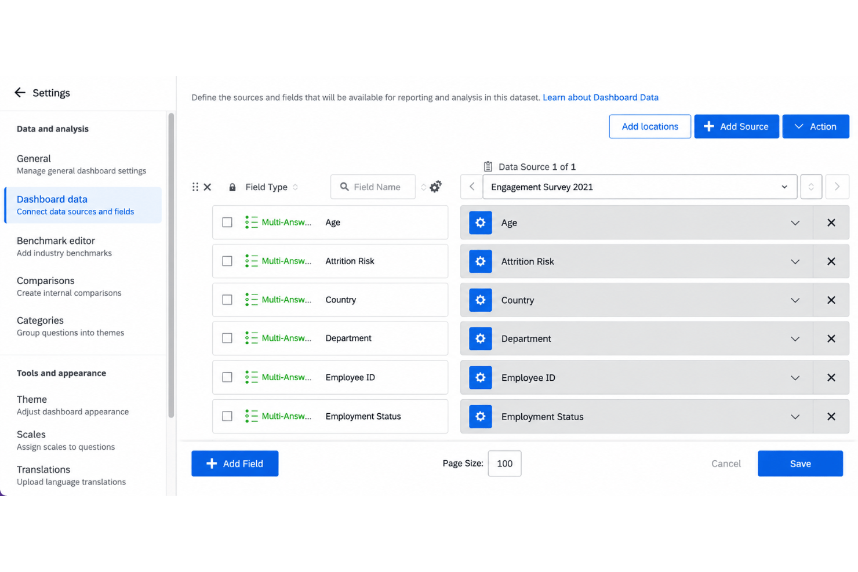Open settings gear for Attrition Risk source field
The image size is (858, 572).
coord(480,261)
